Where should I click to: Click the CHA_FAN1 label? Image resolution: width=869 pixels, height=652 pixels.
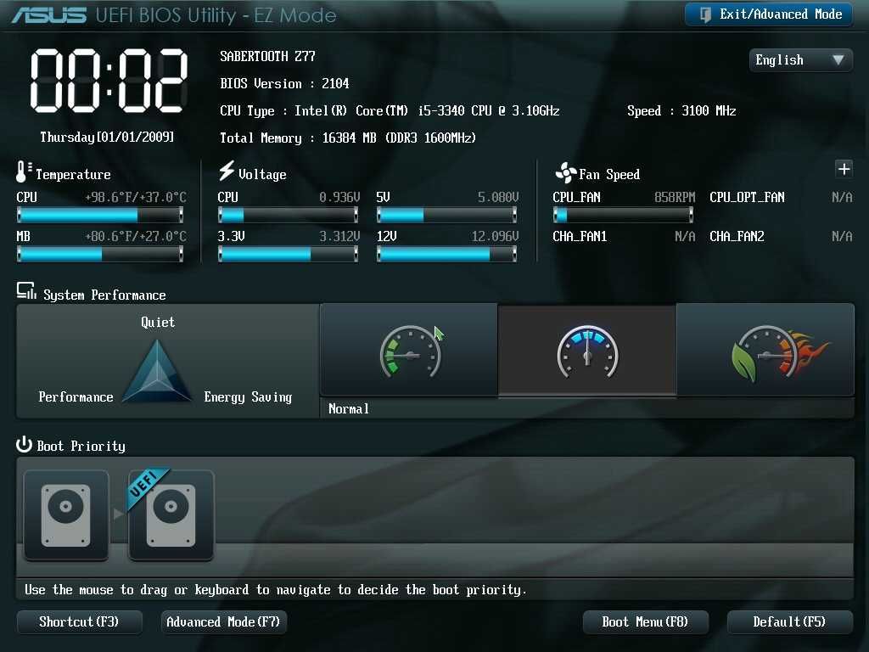(580, 237)
